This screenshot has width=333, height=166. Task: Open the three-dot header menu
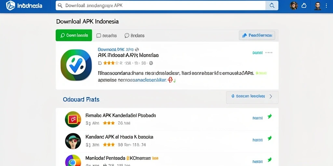tap(326, 6)
